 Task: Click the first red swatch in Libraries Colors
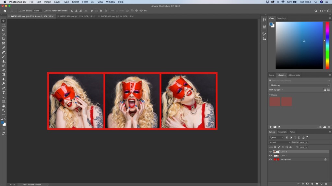(275, 102)
